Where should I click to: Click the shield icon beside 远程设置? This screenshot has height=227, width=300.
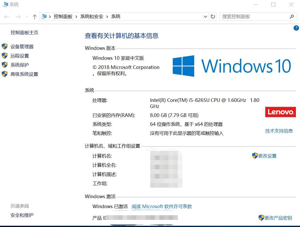click(x=5, y=56)
